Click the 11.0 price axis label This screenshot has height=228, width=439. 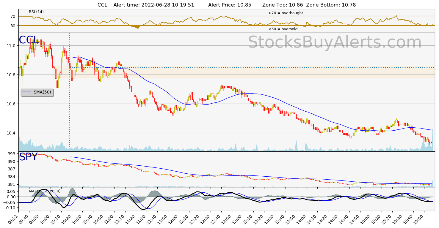tap(12, 46)
